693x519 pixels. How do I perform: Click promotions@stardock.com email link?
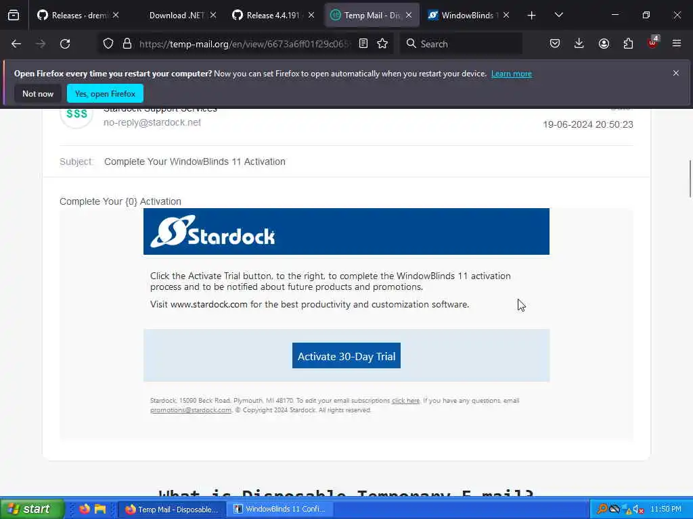coord(191,410)
